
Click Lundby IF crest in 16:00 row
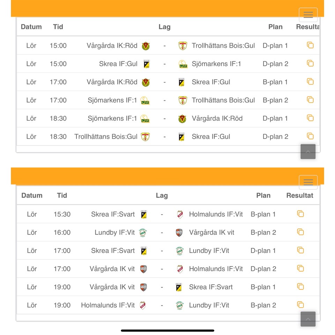coord(143,232)
